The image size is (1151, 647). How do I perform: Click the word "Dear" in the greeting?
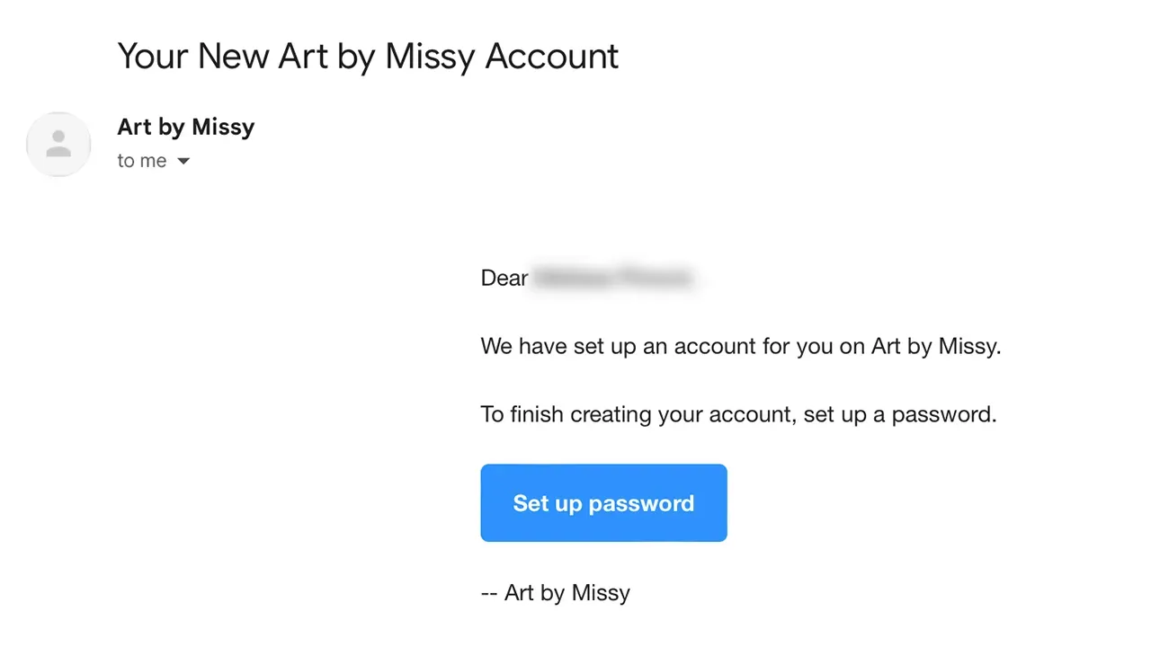coord(504,278)
